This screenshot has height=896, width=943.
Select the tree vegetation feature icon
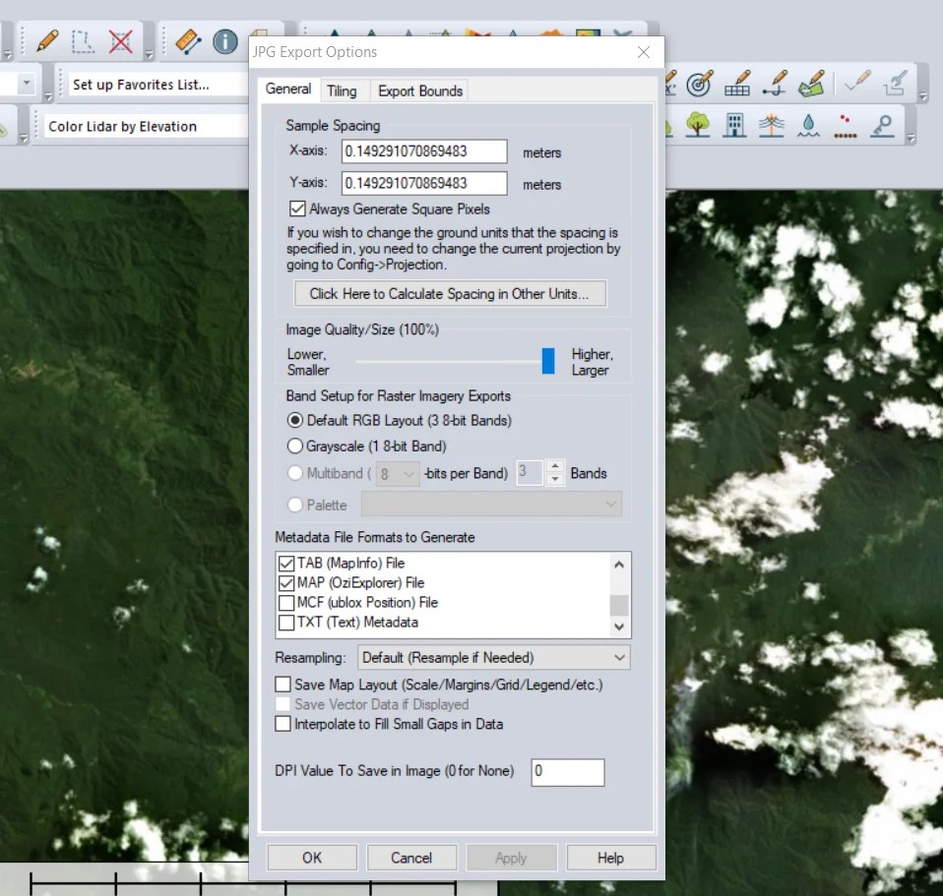point(696,126)
